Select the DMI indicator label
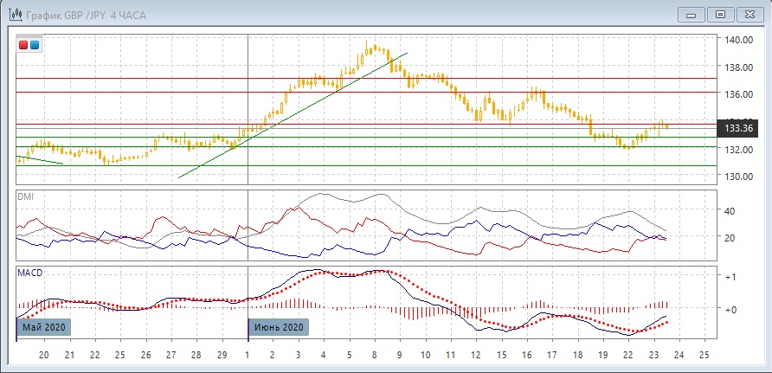772x373 pixels. click(x=26, y=197)
